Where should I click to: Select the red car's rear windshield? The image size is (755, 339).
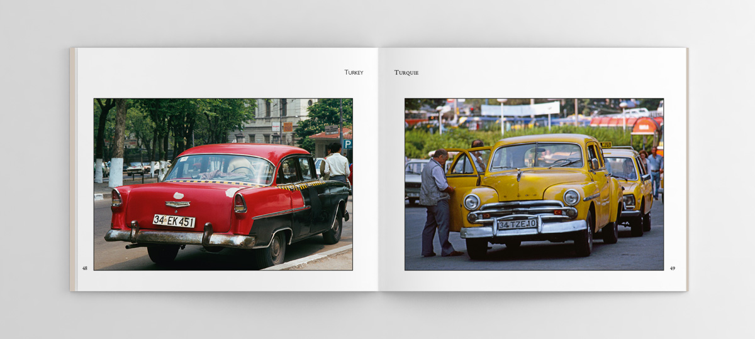[x=218, y=169]
